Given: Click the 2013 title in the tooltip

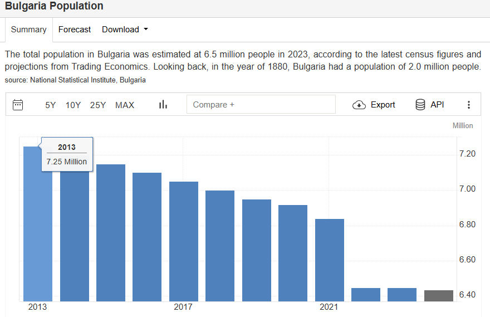Looking at the screenshot, I should pyautogui.click(x=67, y=147).
